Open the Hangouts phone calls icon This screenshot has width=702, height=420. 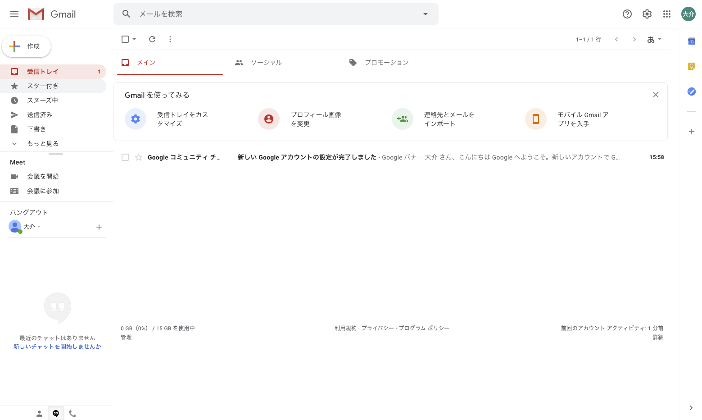[72, 413]
